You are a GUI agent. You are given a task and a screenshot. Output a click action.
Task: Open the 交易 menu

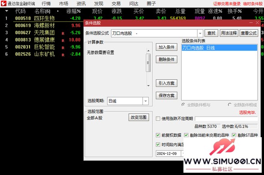pos(116,4)
